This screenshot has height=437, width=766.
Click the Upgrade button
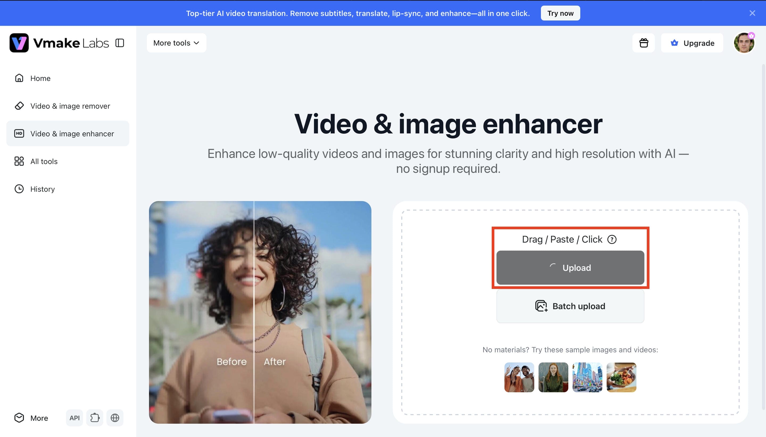point(692,43)
